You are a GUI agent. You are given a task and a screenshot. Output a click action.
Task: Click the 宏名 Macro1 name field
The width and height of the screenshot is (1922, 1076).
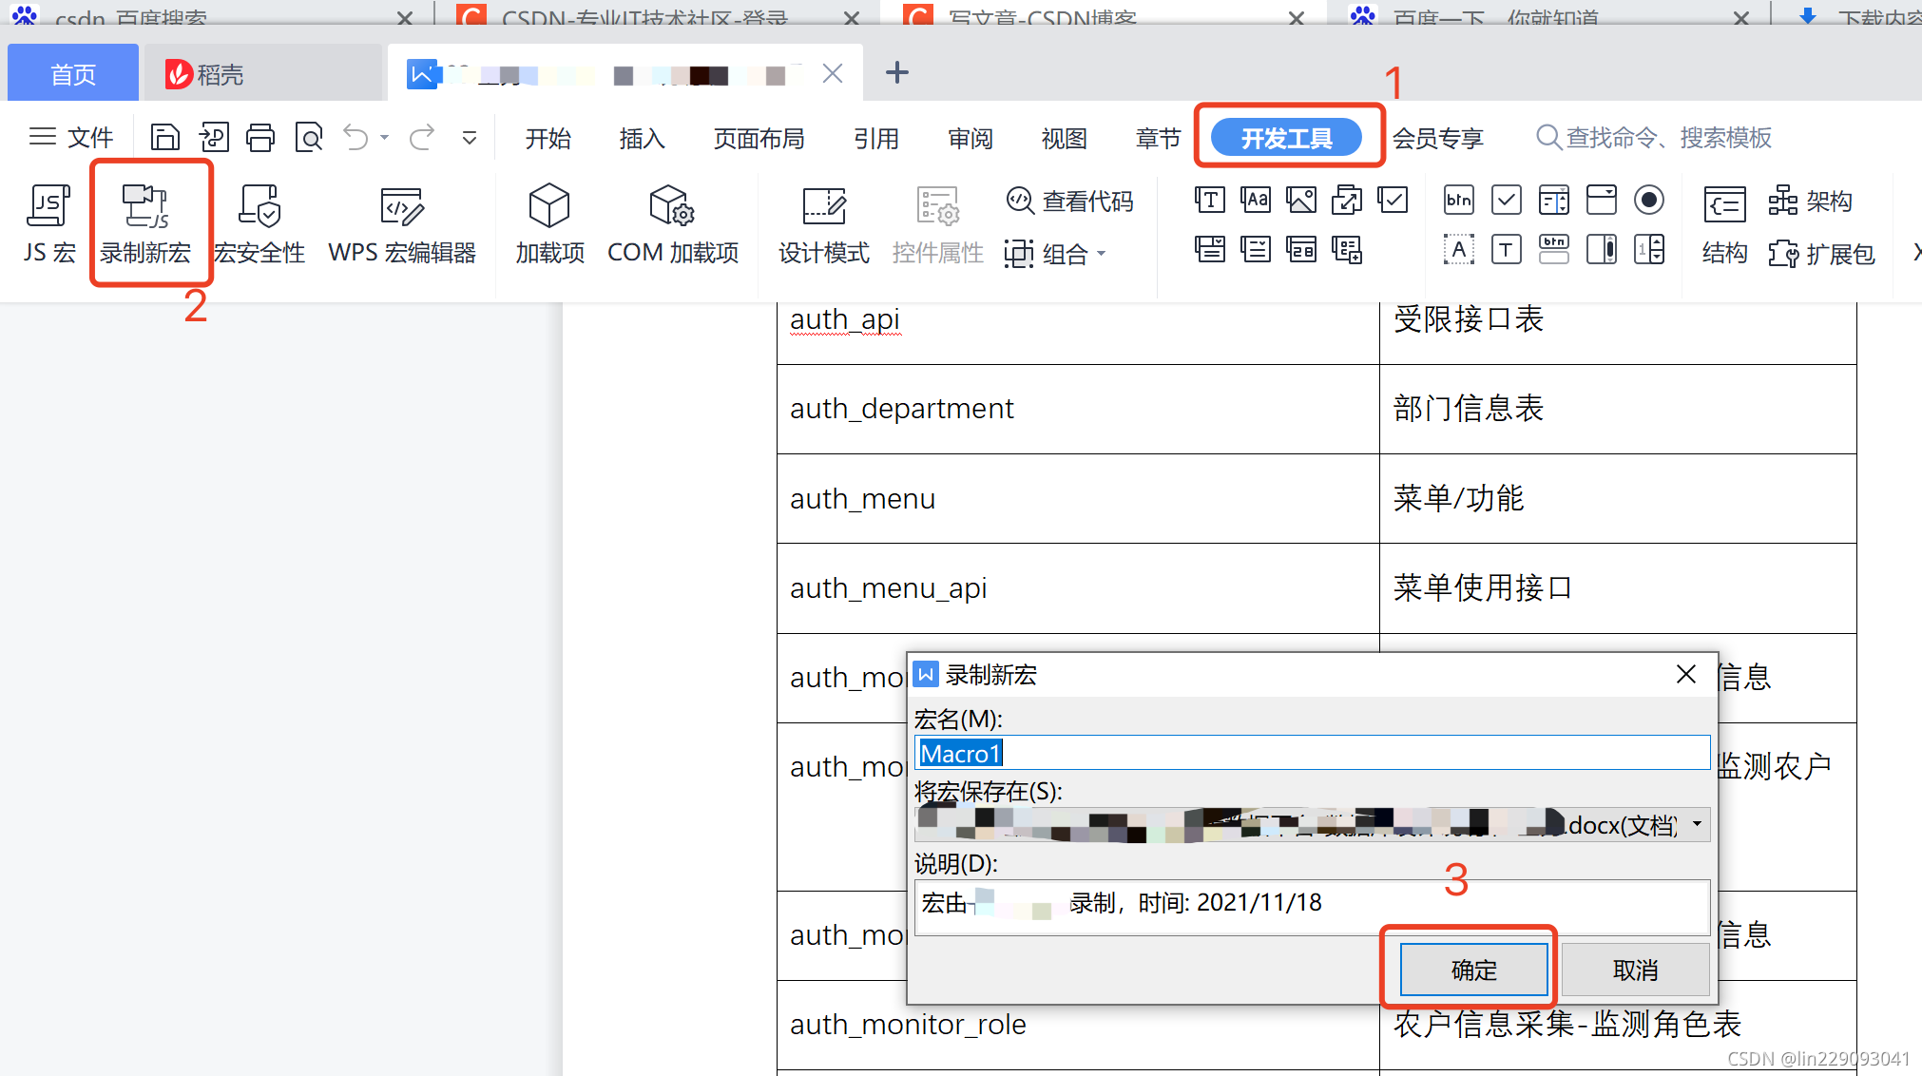[x=1312, y=754]
